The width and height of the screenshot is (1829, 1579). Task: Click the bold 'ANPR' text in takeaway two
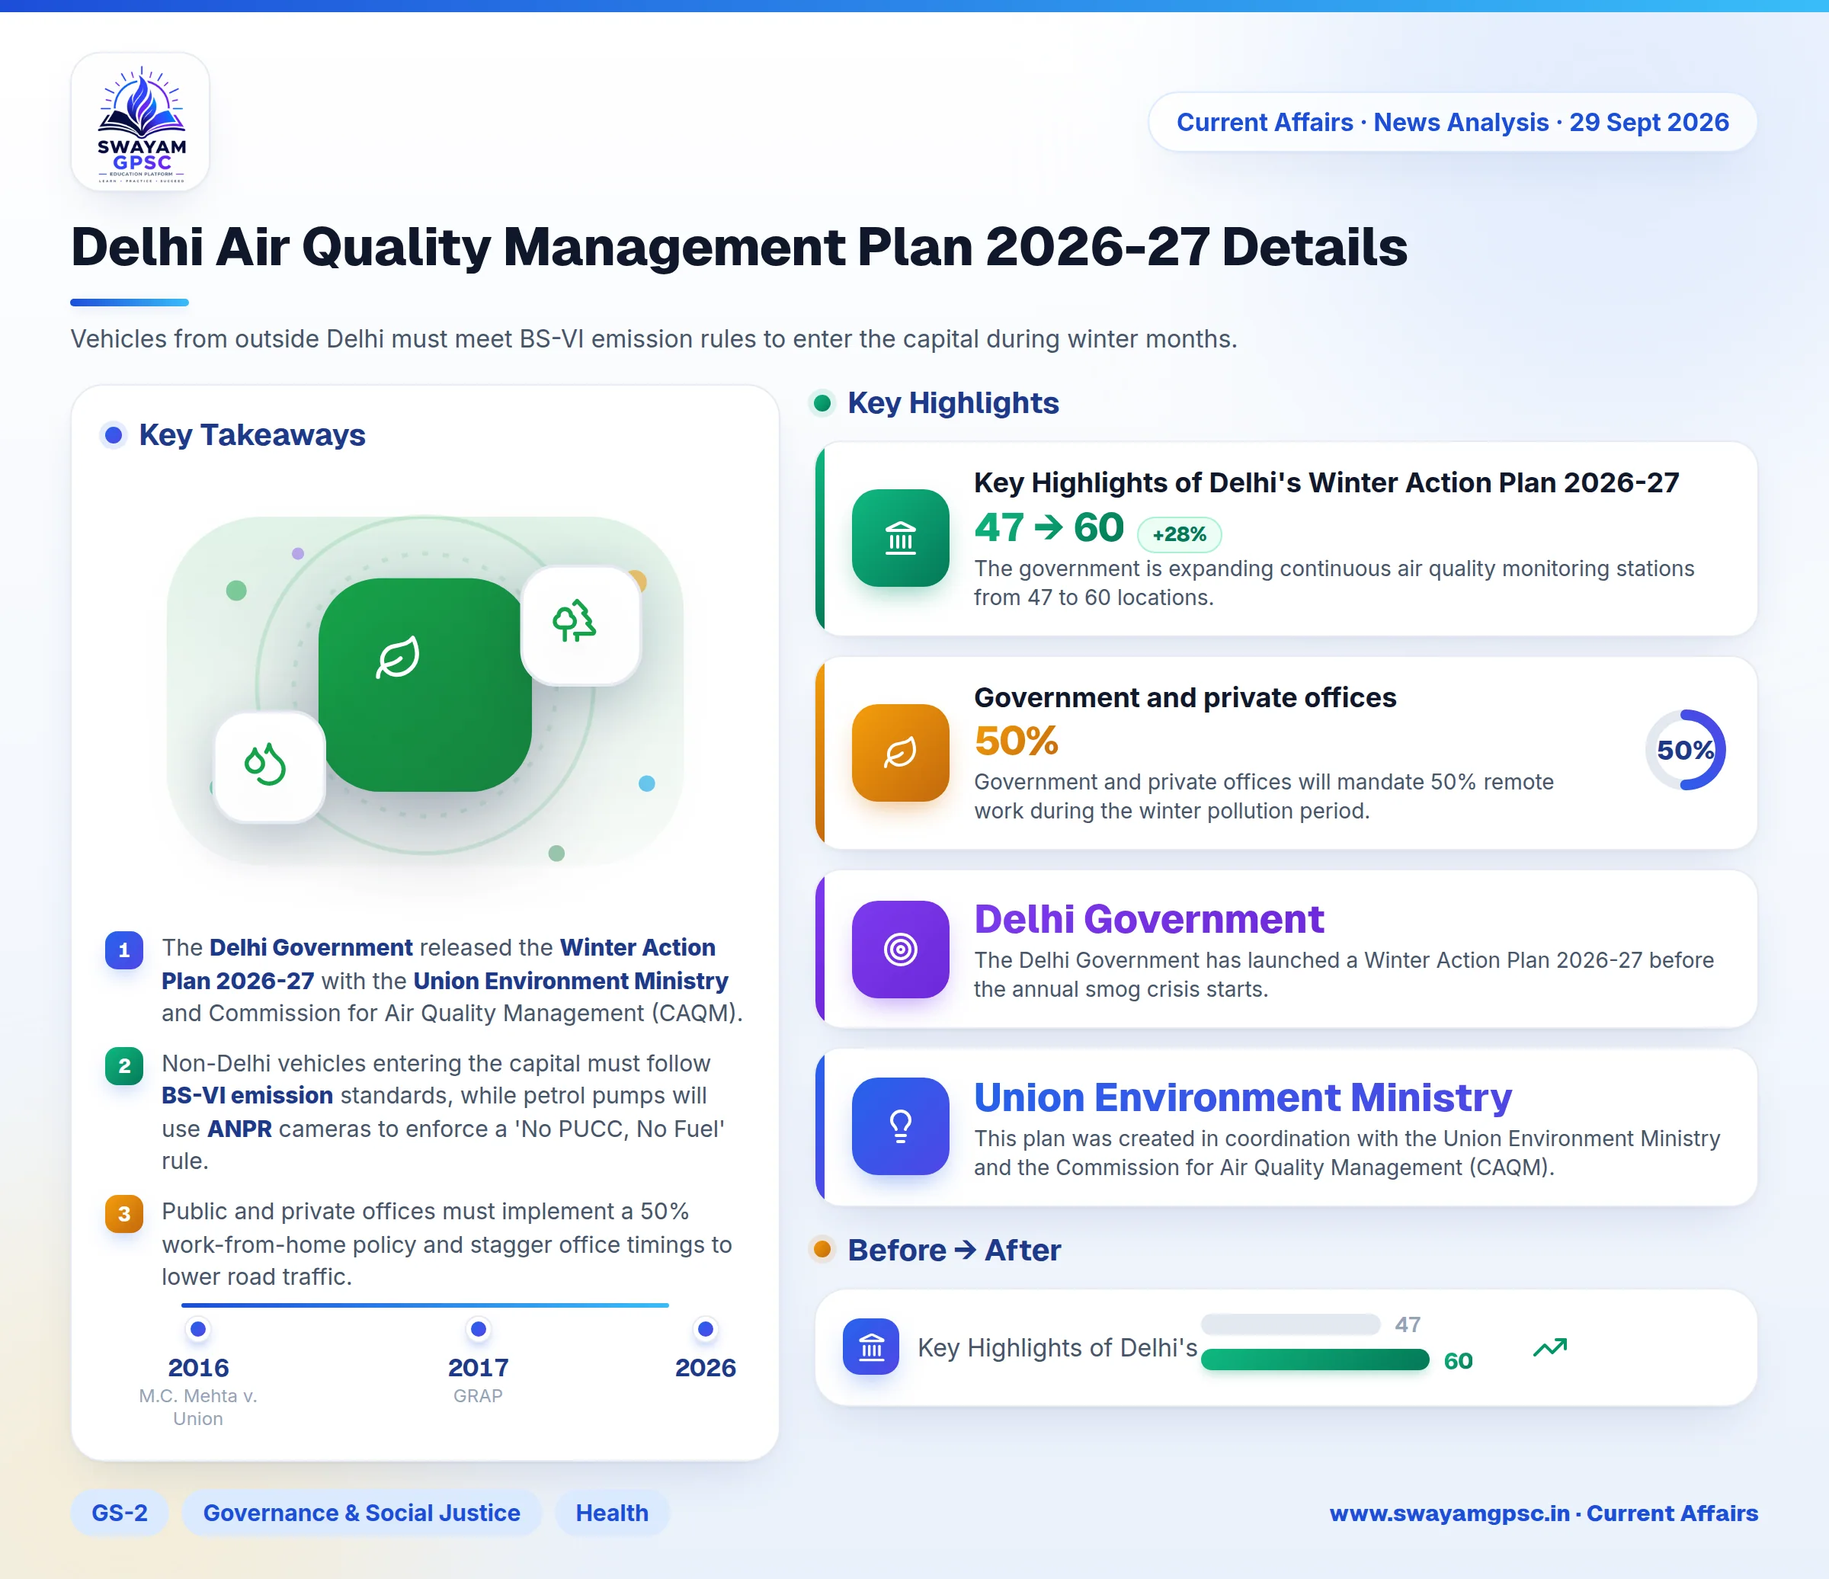click(x=239, y=1129)
